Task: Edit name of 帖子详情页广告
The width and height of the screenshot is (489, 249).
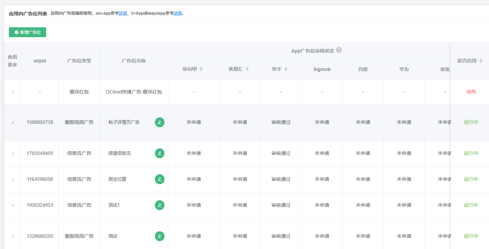Action: pos(160,122)
